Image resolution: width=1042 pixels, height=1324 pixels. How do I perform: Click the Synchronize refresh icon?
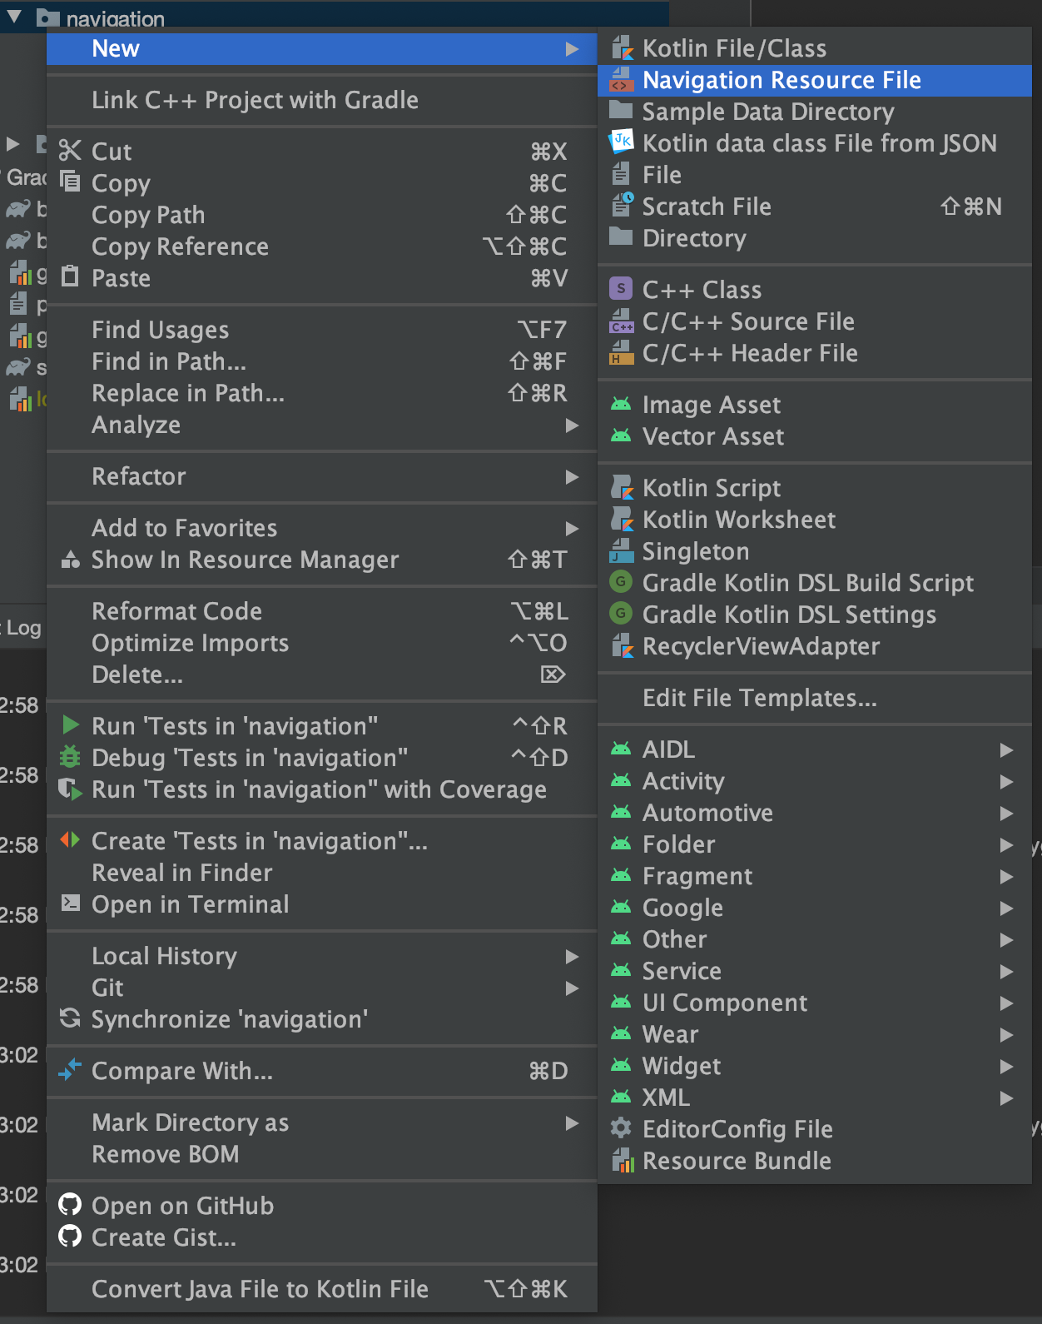[x=70, y=1018]
